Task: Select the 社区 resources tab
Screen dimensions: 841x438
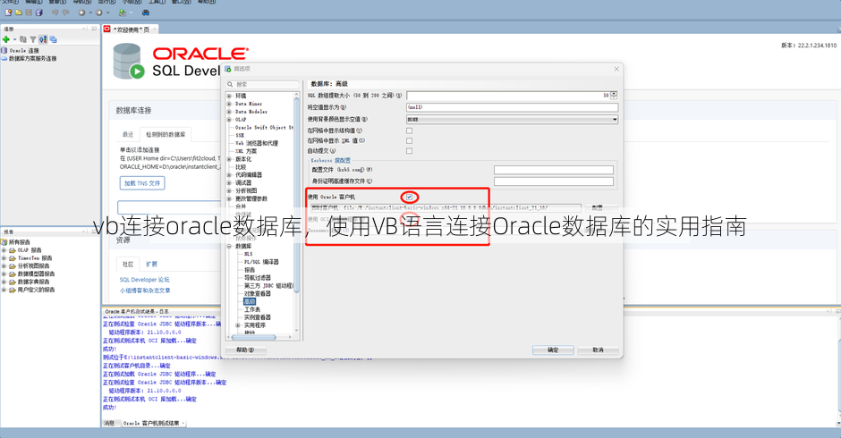Action: [128, 264]
